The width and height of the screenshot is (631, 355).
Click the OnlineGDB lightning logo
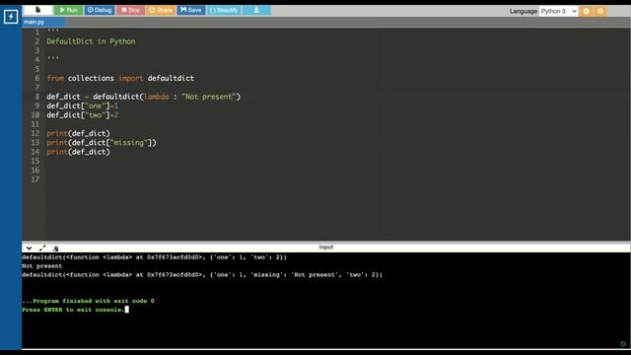11,17
